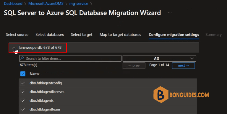Uncheck dbo.htblagentteam table
The image size is (227, 114).
tap(23, 110)
